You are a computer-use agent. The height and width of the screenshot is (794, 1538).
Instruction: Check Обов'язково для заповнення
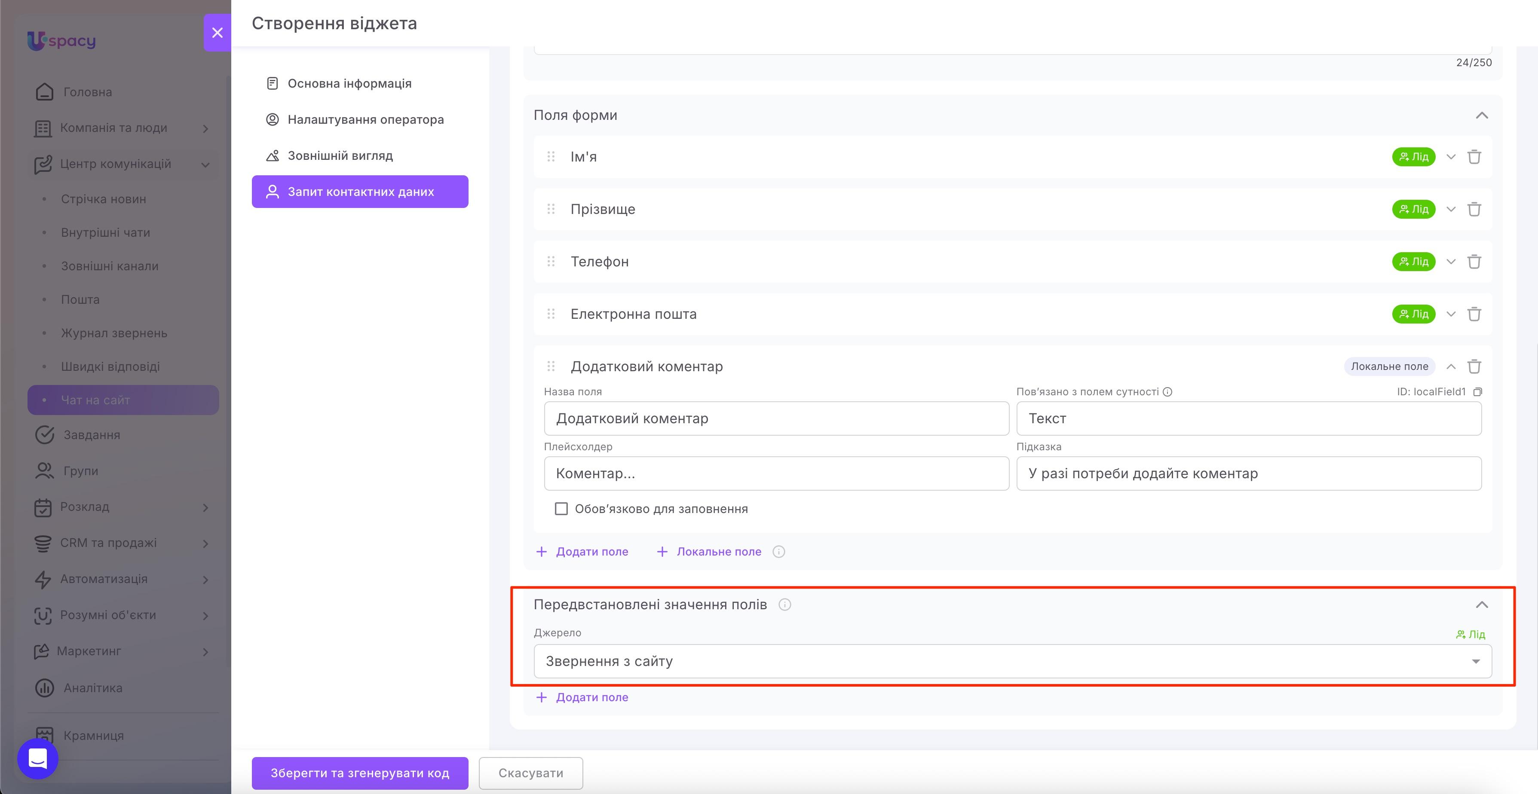561,509
